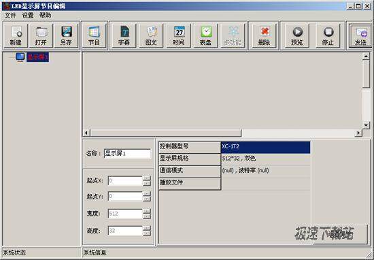Select the XC-1T2 controller value
Viewport: 374px width, 260px height.
pyautogui.click(x=265, y=147)
